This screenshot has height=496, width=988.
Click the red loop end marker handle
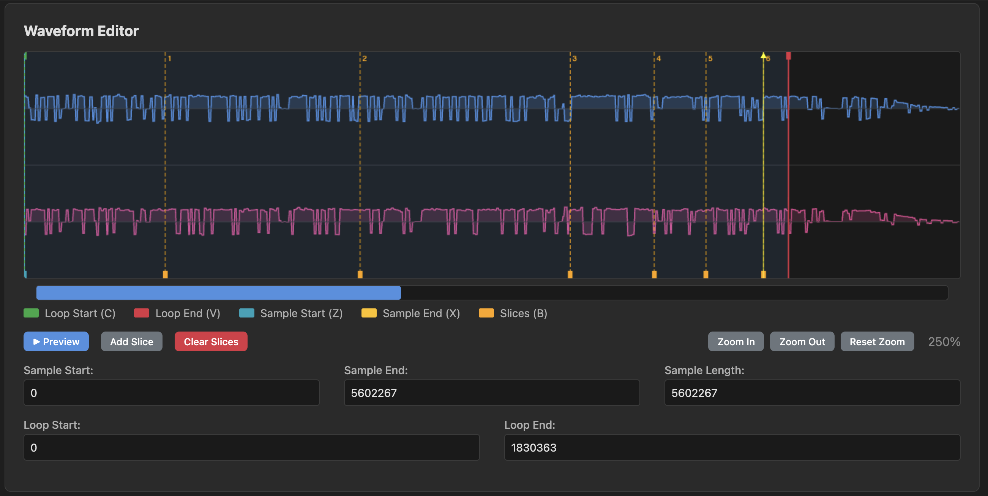point(788,56)
